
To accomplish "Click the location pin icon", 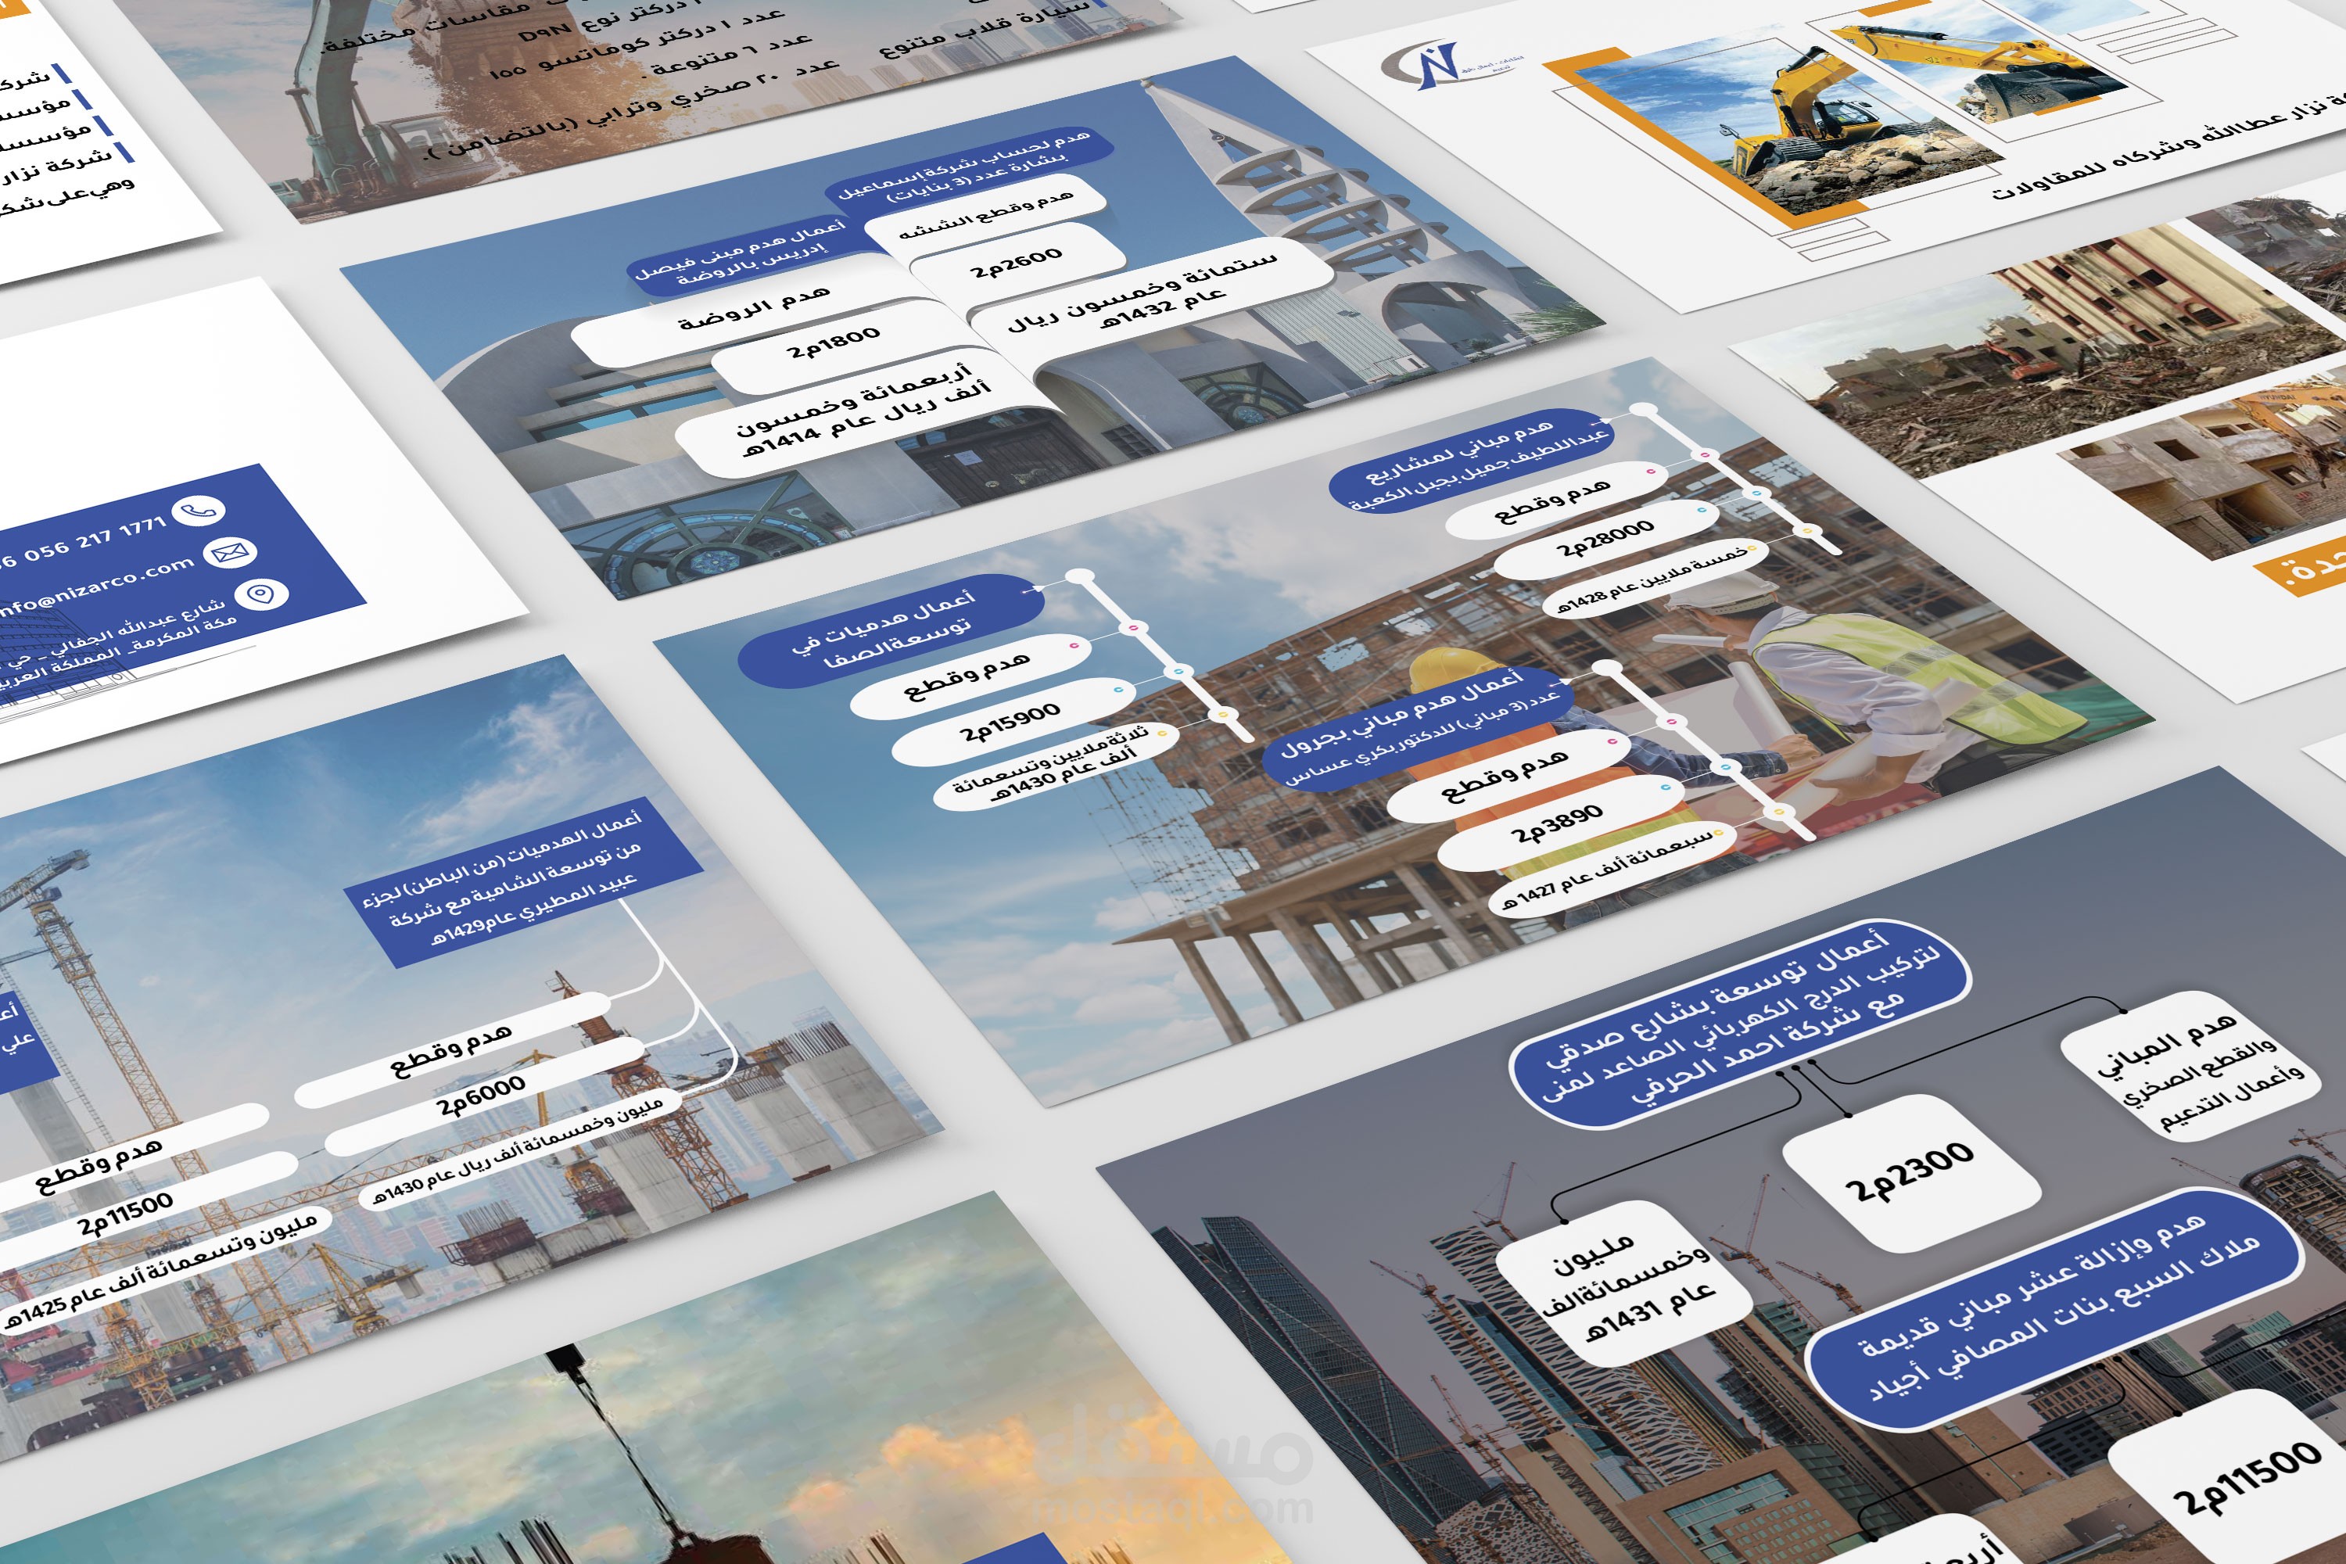I will [260, 595].
